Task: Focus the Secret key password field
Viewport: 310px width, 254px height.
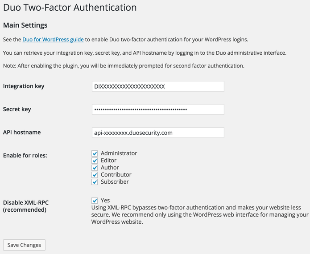Action: coord(158,109)
